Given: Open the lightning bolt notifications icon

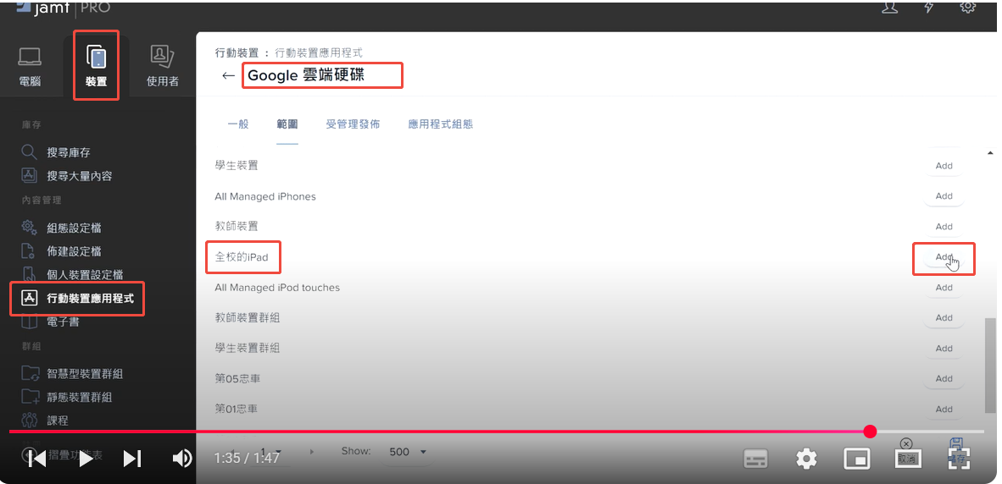Looking at the screenshot, I should point(928,8).
